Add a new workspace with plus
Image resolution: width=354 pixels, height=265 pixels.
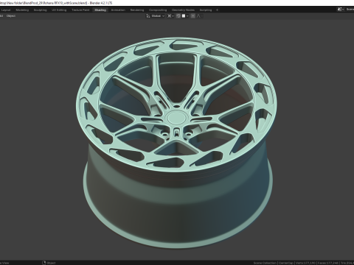coord(217,10)
